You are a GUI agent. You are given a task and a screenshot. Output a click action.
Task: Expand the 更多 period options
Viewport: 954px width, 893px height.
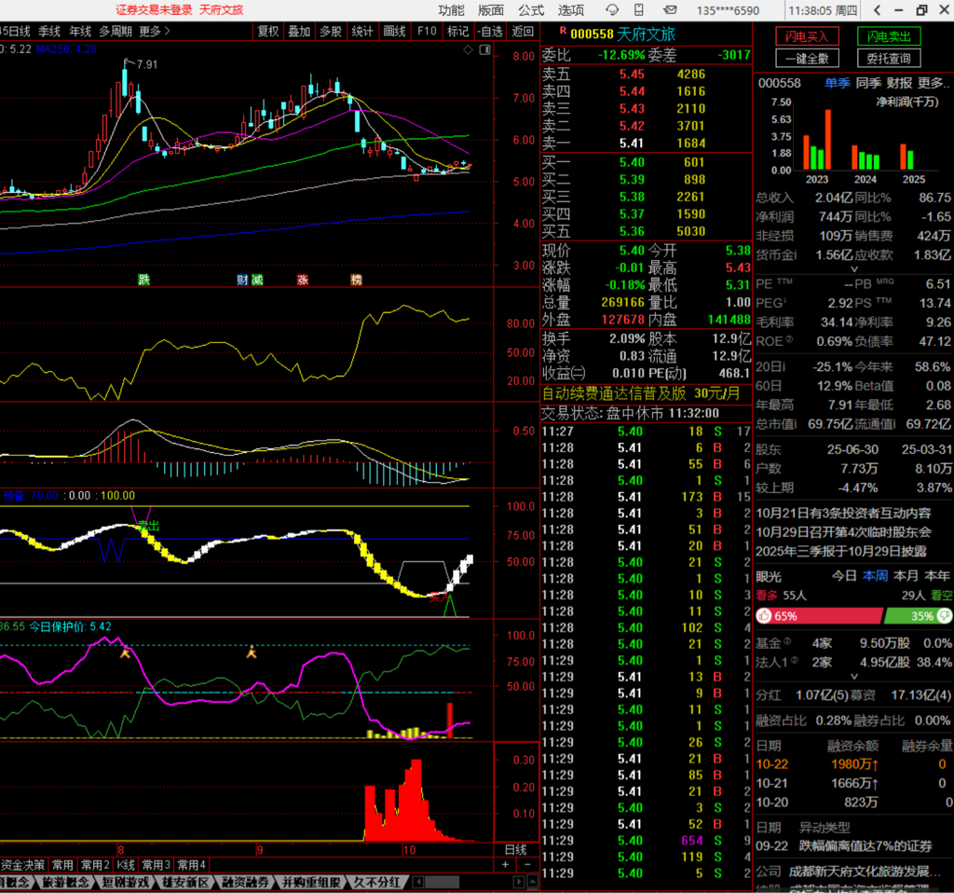(155, 31)
